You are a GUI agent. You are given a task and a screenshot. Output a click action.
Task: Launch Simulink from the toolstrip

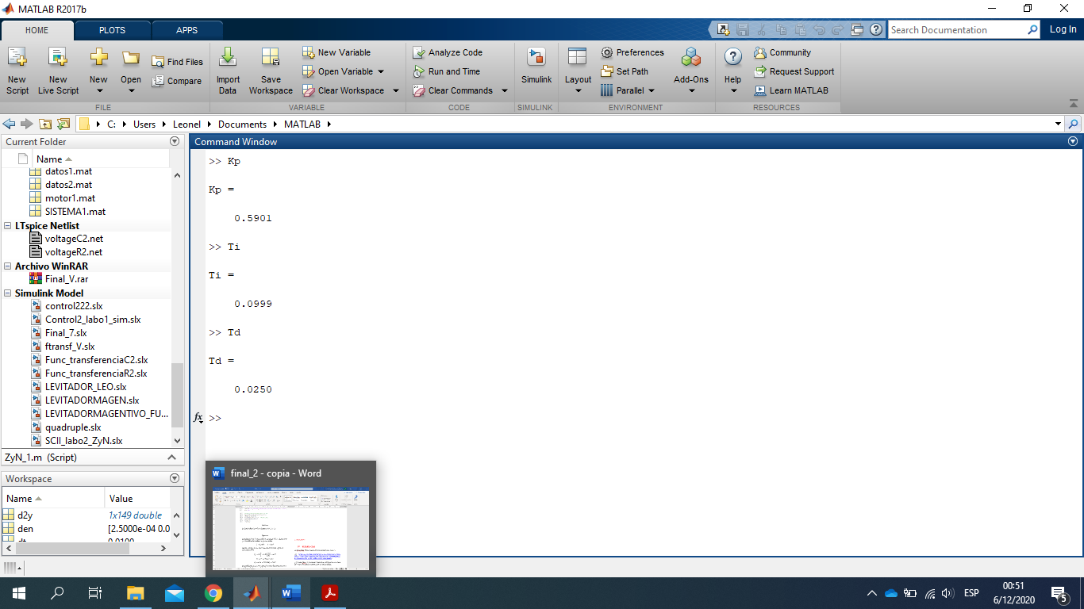(536, 67)
